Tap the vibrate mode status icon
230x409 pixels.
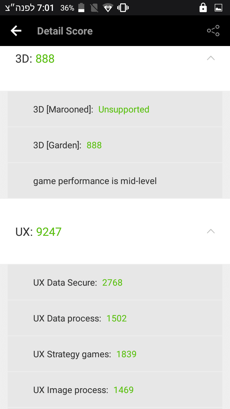click(x=123, y=8)
